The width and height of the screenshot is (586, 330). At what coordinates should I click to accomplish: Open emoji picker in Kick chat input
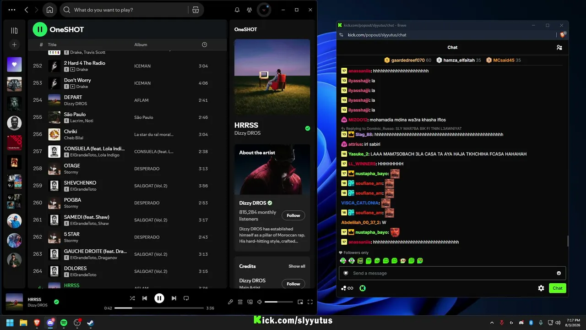pos(559,273)
